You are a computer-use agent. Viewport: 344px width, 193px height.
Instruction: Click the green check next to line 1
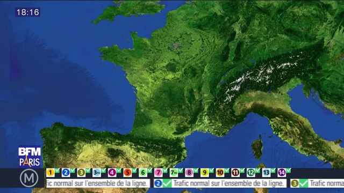(x=57, y=170)
